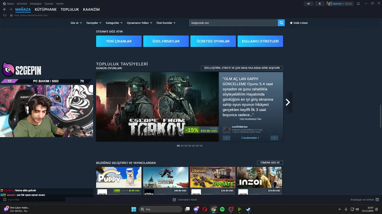
Task: Open Chrome from the taskbar
Action: click(x=213, y=209)
